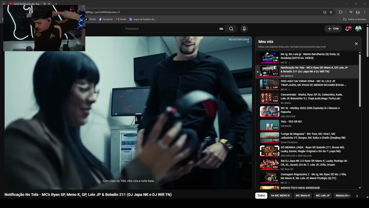
Task: Open a new browser tab
Action: coord(56,4)
